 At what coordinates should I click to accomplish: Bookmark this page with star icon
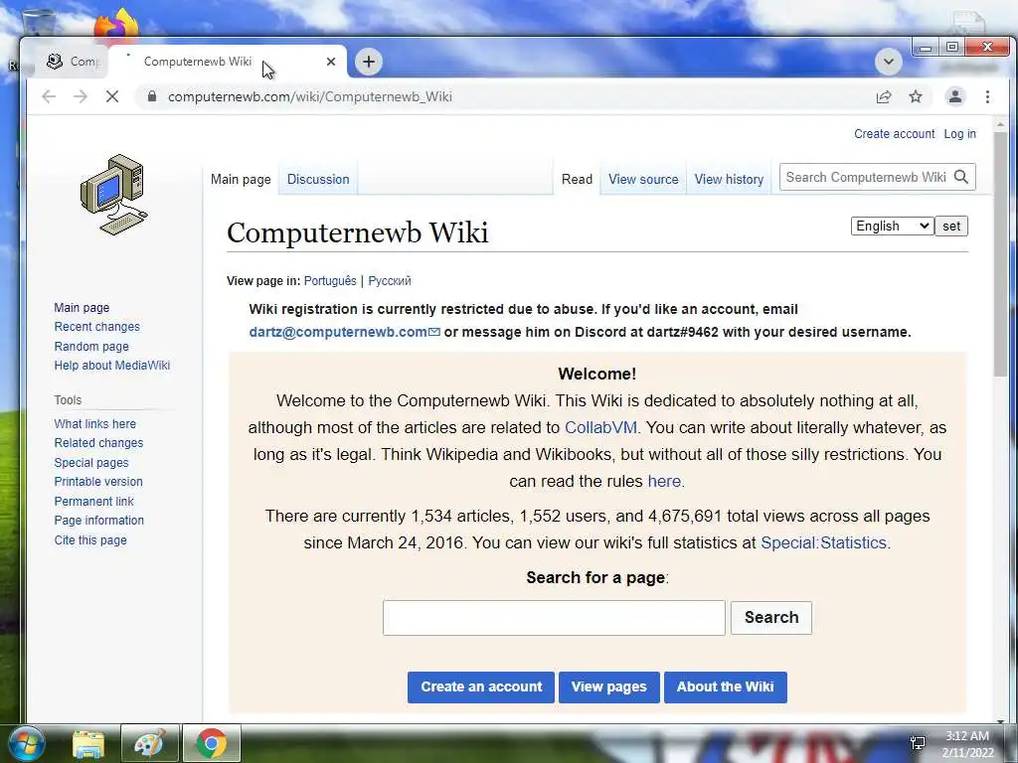[x=916, y=96]
